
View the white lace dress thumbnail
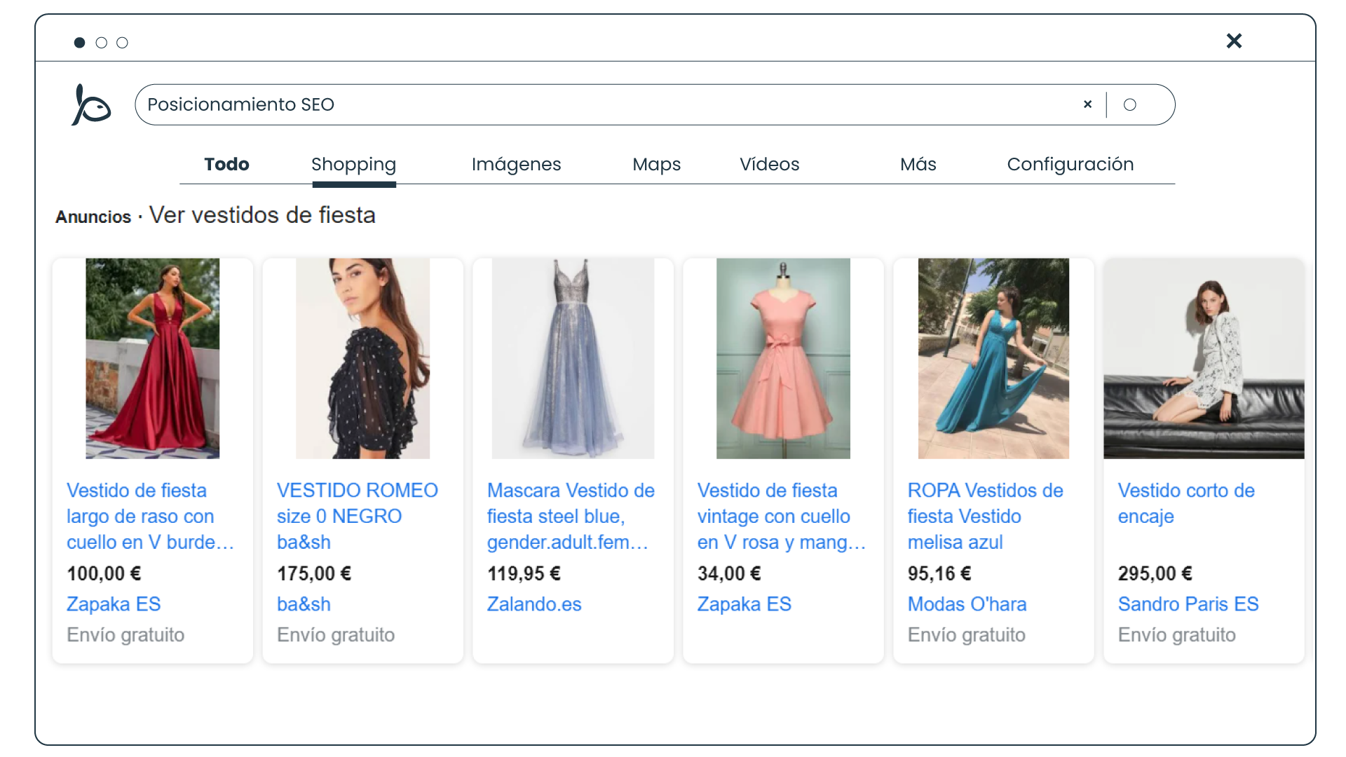[x=1203, y=358]
